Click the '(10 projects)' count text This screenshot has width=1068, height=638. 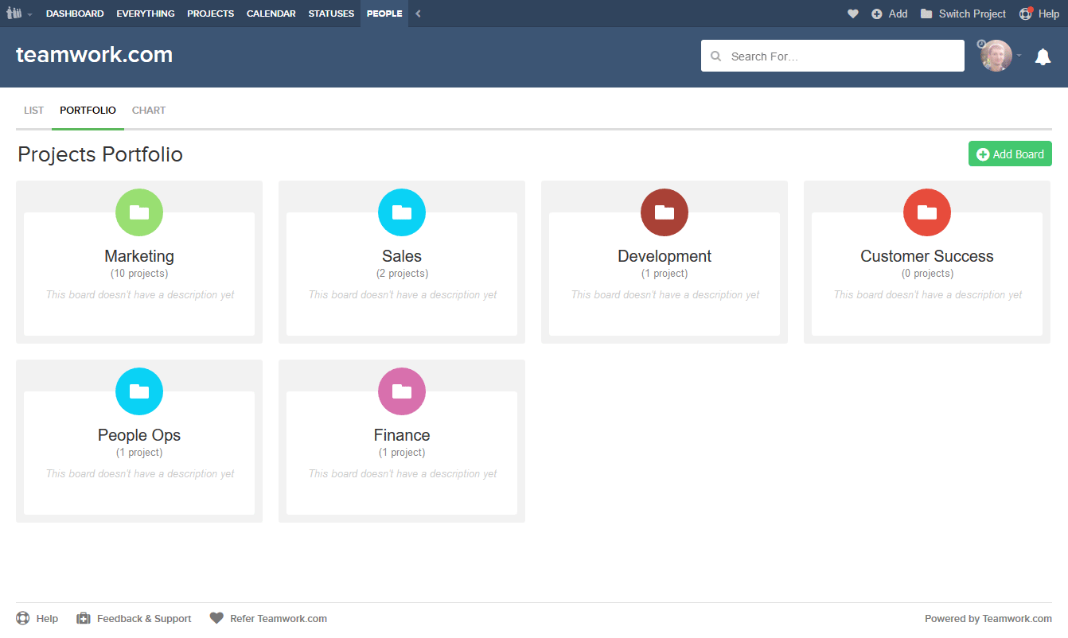click(139, 274)
